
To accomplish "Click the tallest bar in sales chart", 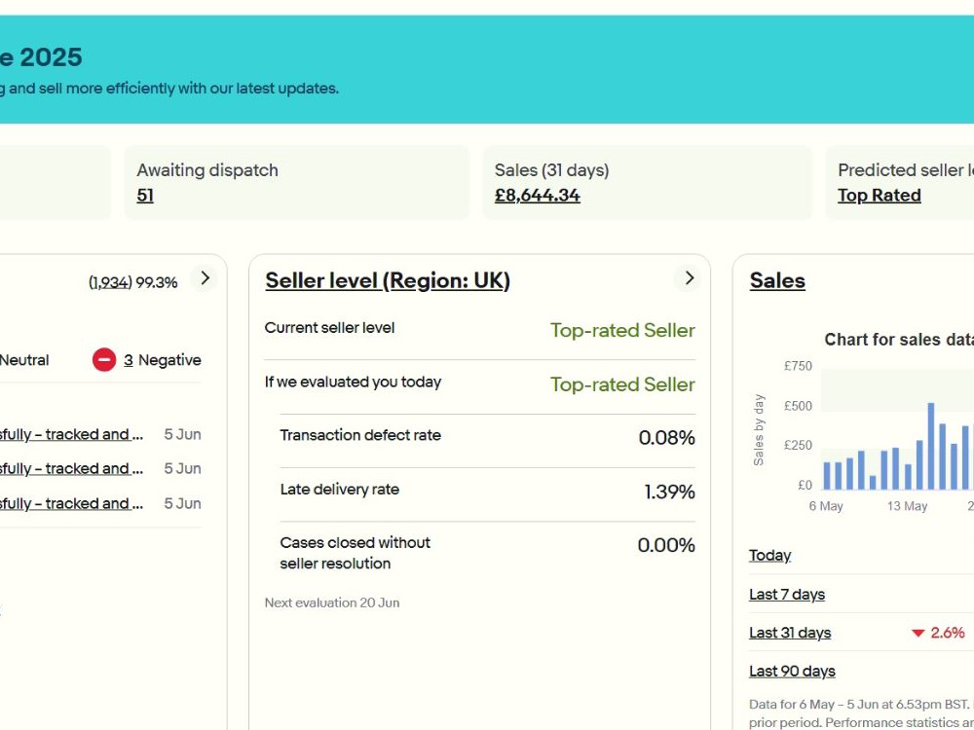I will [930, 447].
